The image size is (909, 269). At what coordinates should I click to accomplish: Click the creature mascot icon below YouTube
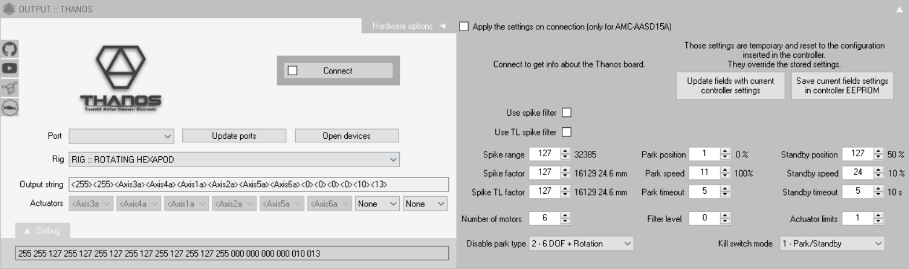(x=9, y=88)
